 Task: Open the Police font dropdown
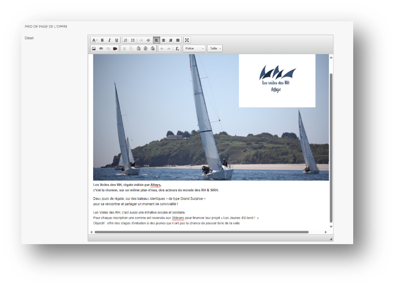point(194,48)
